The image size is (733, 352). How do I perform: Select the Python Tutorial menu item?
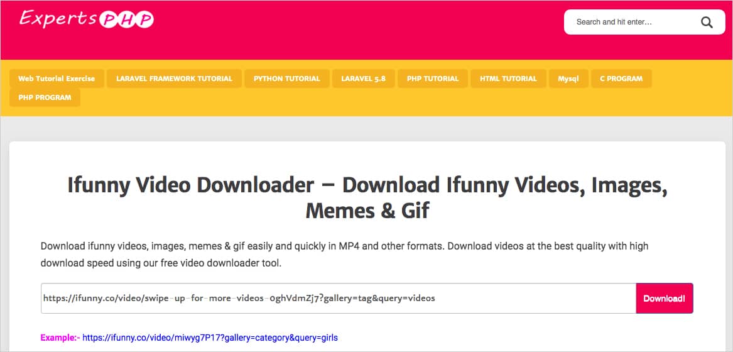point(286,79)
